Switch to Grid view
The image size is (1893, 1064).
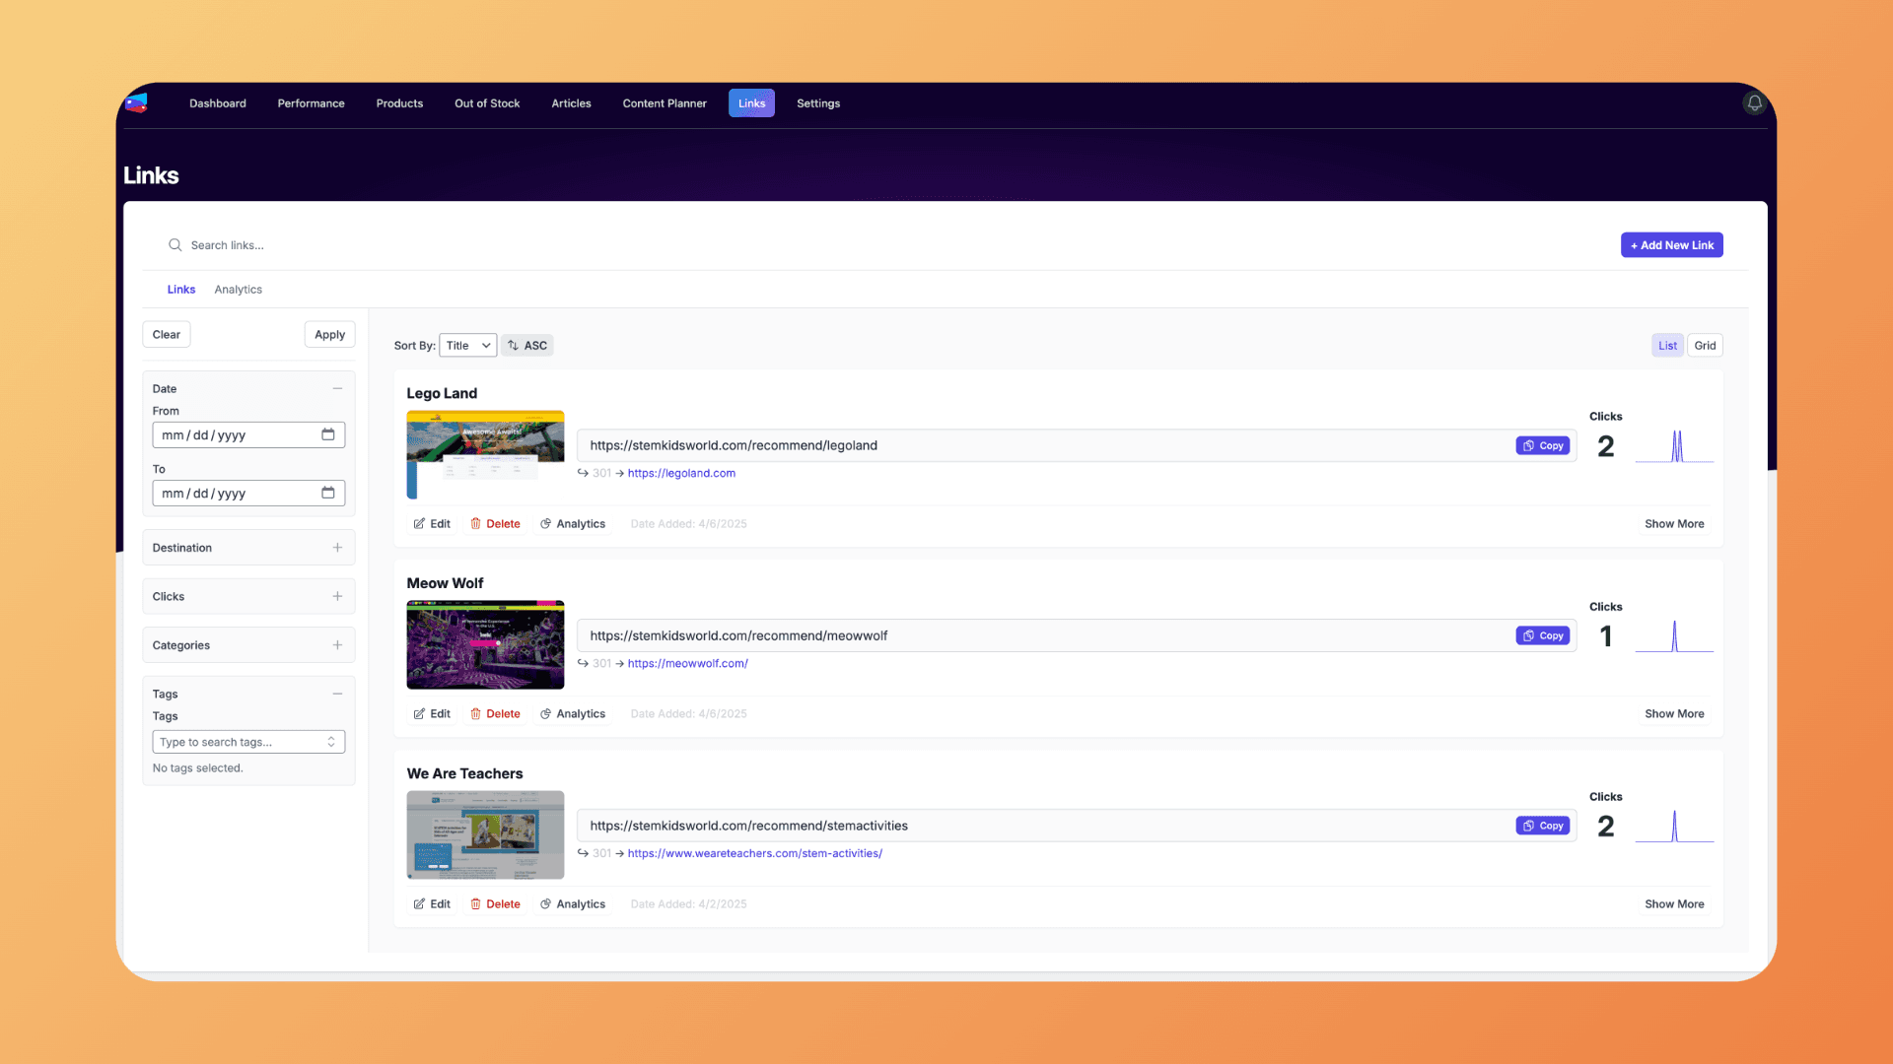1705,345
